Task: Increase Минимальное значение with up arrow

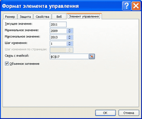Action: (69, 30)
